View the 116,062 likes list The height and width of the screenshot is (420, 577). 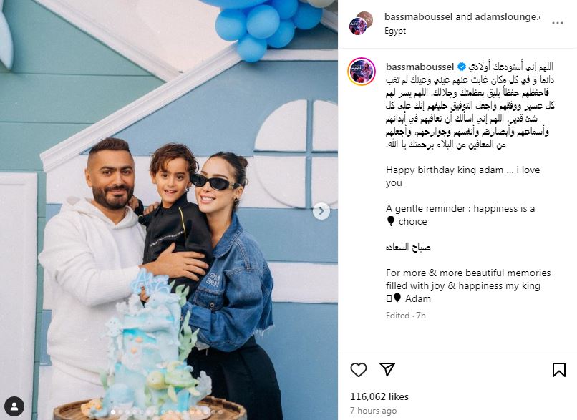tap(379, 396)
